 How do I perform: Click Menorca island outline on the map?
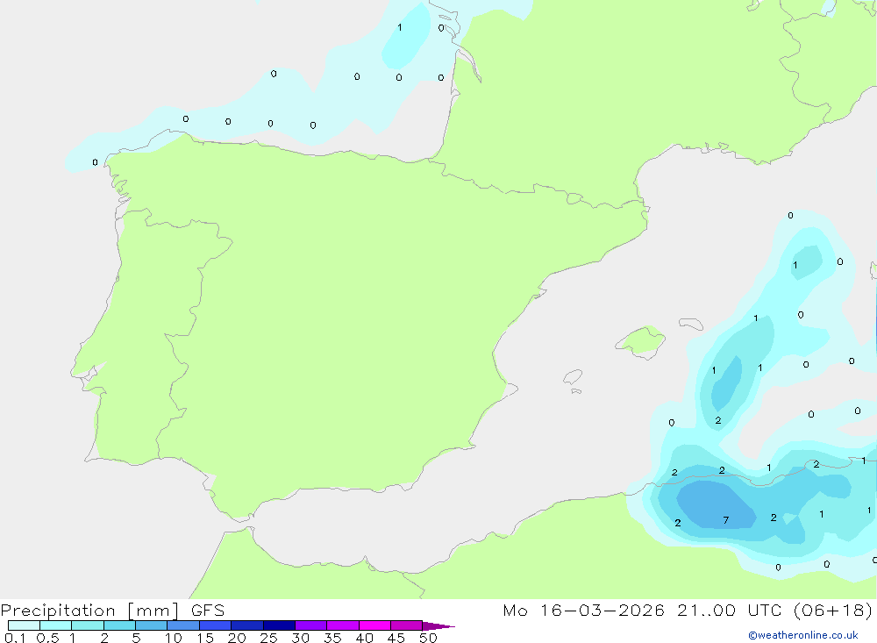(691, 324)
